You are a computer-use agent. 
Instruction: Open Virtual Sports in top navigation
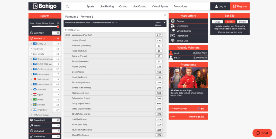click(160, 6)
